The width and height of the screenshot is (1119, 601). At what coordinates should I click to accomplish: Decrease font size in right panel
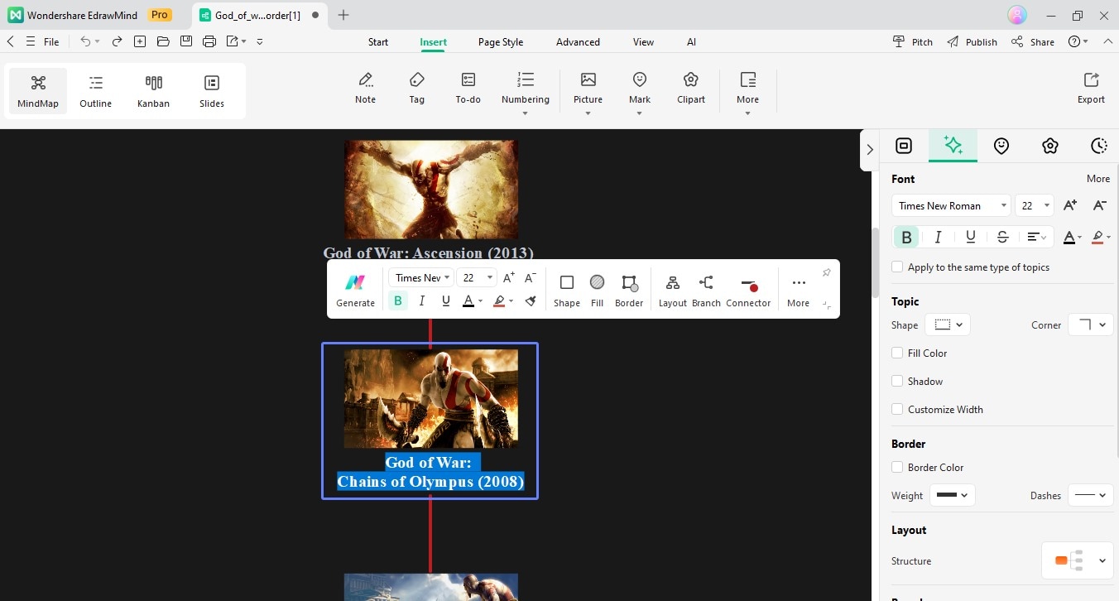1100,205
